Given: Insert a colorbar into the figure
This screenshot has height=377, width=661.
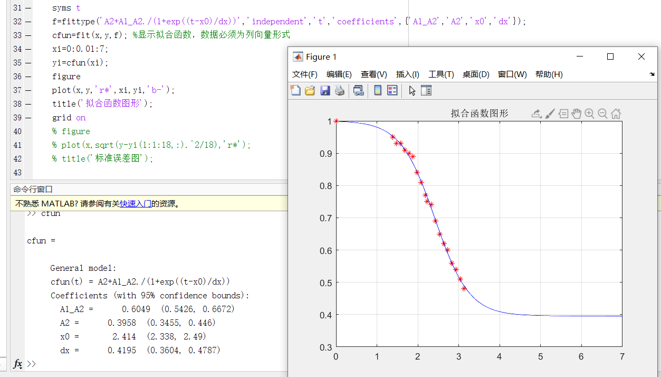Looking at the screenshot, I should (378, 90).
